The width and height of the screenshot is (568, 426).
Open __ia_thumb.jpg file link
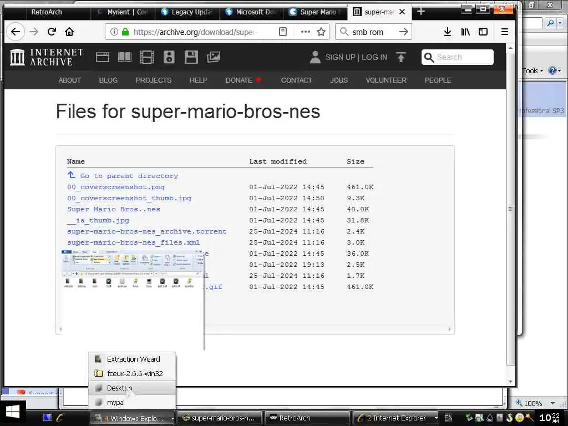[98, 220]
